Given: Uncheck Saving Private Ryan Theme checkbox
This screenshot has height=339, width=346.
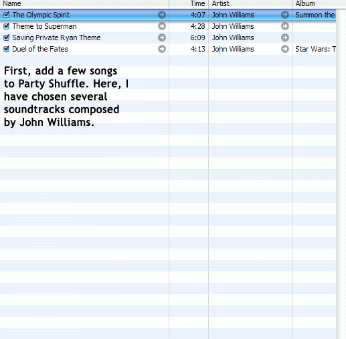Looking at the screenshot, I should click(7, 38).
